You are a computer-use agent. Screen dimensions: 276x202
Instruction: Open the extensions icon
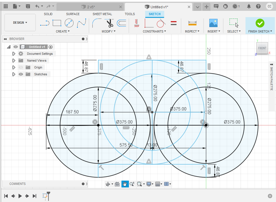tap(225, 7)
